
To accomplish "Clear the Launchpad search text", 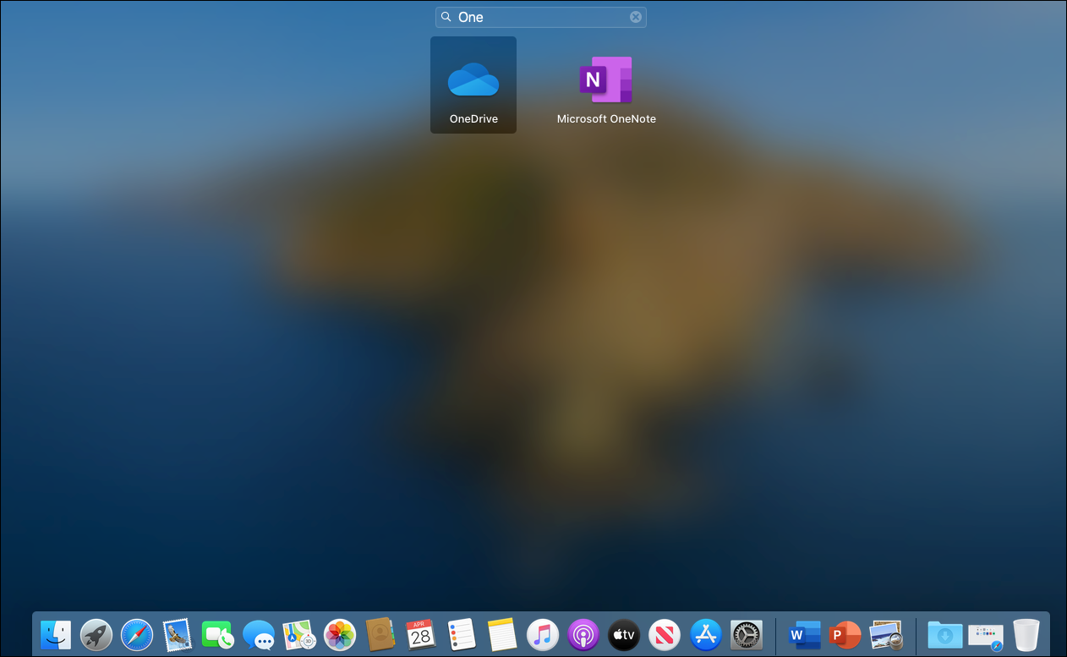I will (636, 17).
